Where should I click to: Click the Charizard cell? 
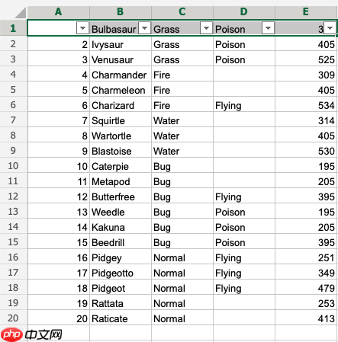pos(121,105)
